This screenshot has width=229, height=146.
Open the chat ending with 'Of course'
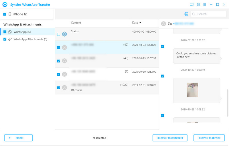tap(107, 88)
